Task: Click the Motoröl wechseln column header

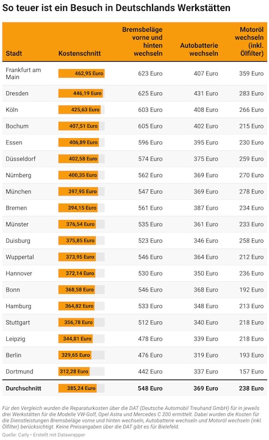Action: coord(249,42)
